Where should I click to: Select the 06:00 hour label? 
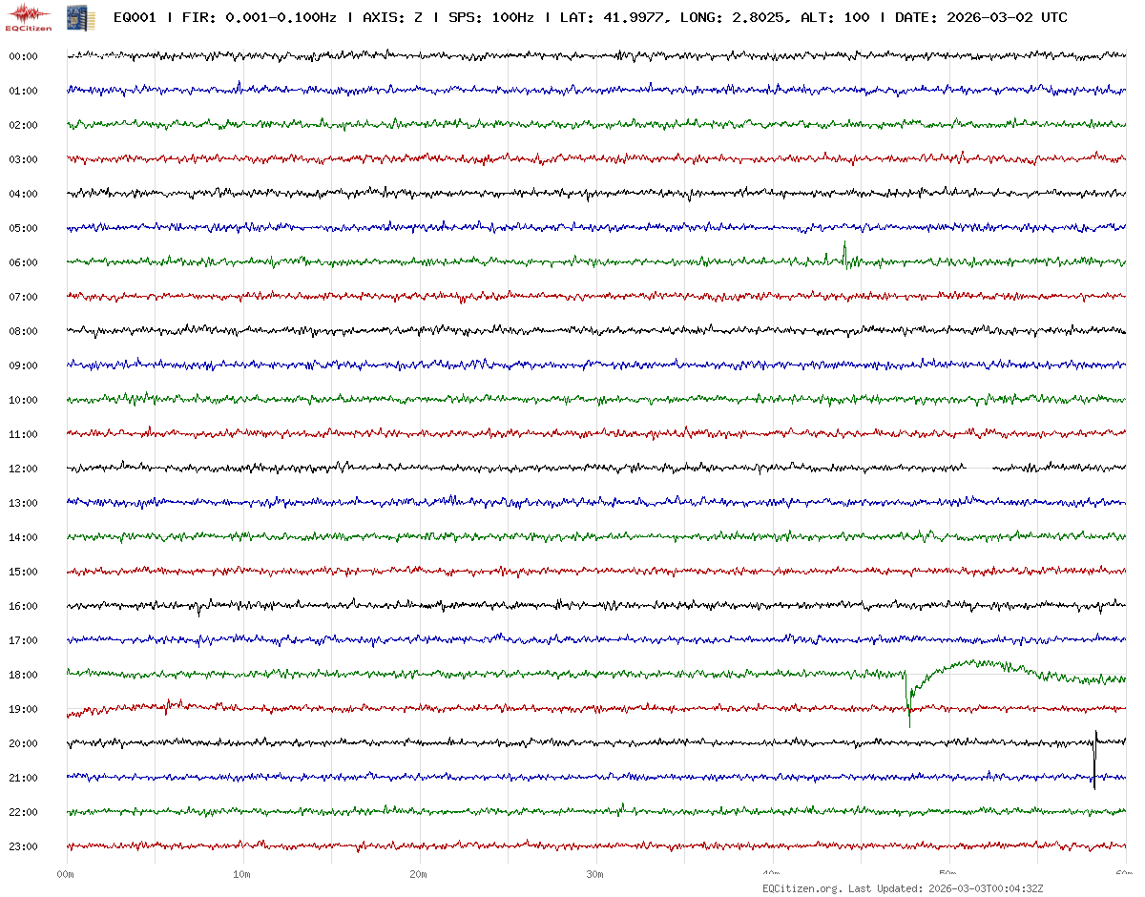[x=23, y=262]
